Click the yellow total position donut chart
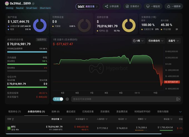The image size is (189, 137). (x=129, y=25)
